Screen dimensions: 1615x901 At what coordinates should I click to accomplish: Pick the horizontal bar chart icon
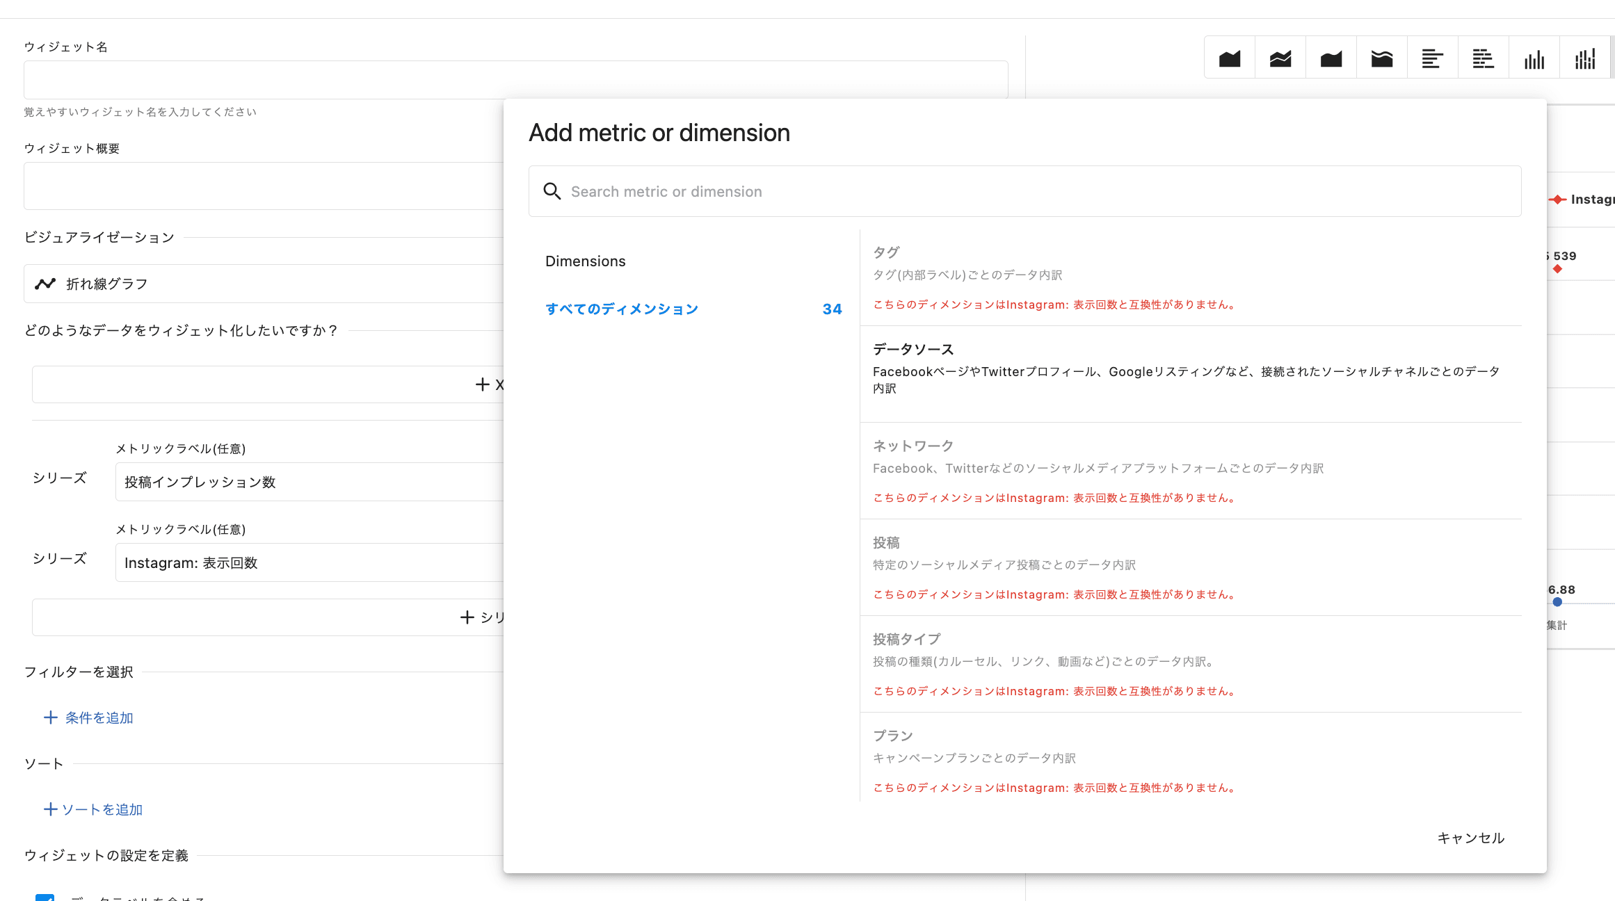tap(1433, 59)
